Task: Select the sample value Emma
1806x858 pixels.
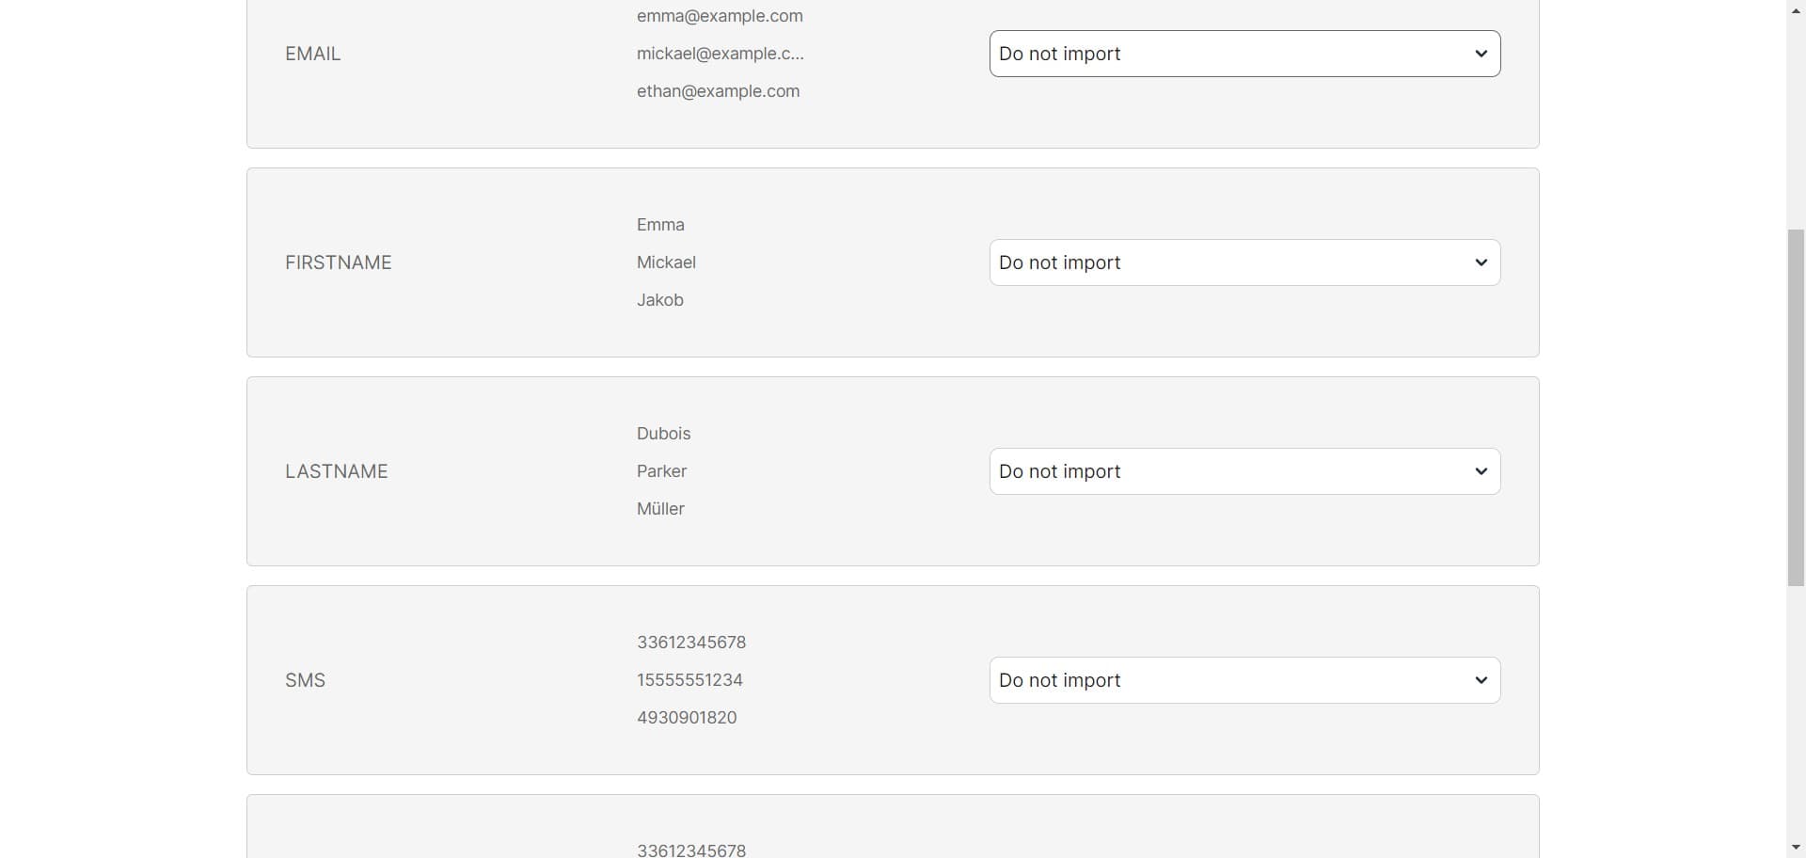Action: point(660,224)
